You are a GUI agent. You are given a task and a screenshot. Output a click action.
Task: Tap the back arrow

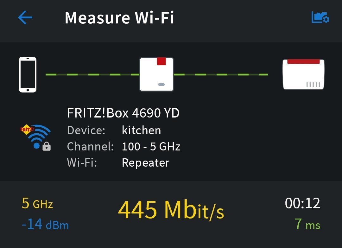click(25, 18)
